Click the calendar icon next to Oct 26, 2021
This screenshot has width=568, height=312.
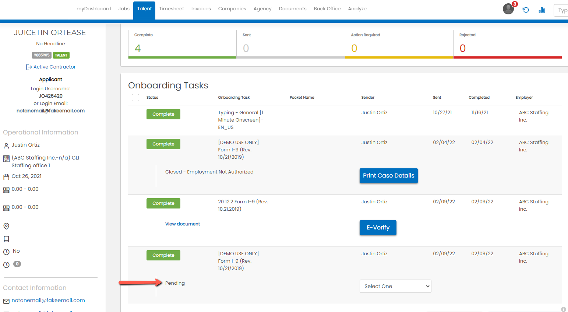[6, 177]
